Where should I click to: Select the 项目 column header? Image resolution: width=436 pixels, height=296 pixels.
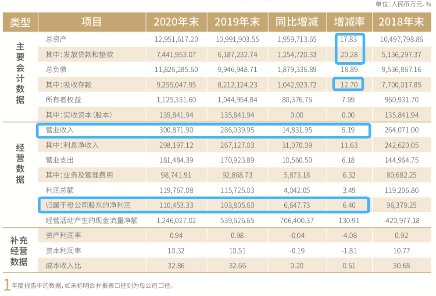pos(91,22)
